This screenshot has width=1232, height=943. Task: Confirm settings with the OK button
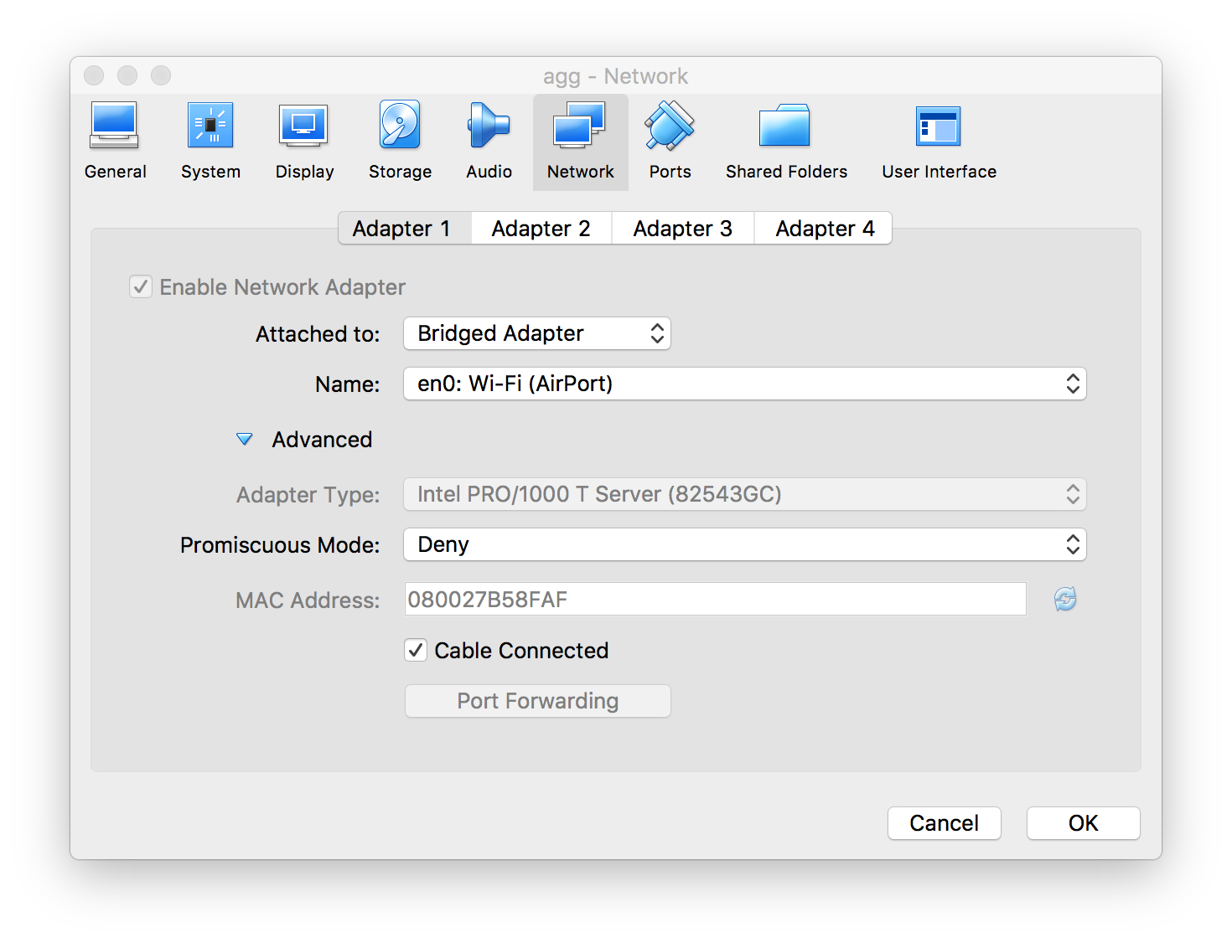1084,823
